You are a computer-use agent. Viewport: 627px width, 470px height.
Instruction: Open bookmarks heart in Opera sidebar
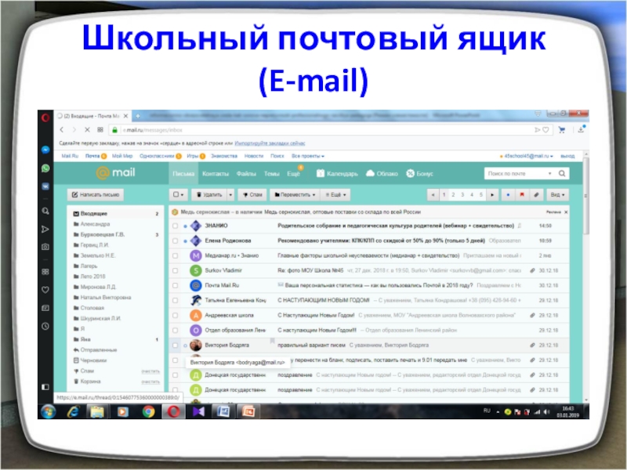pyautogui.click(x=45, y=290)
